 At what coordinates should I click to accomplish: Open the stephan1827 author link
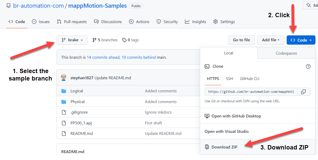[82, 78]
